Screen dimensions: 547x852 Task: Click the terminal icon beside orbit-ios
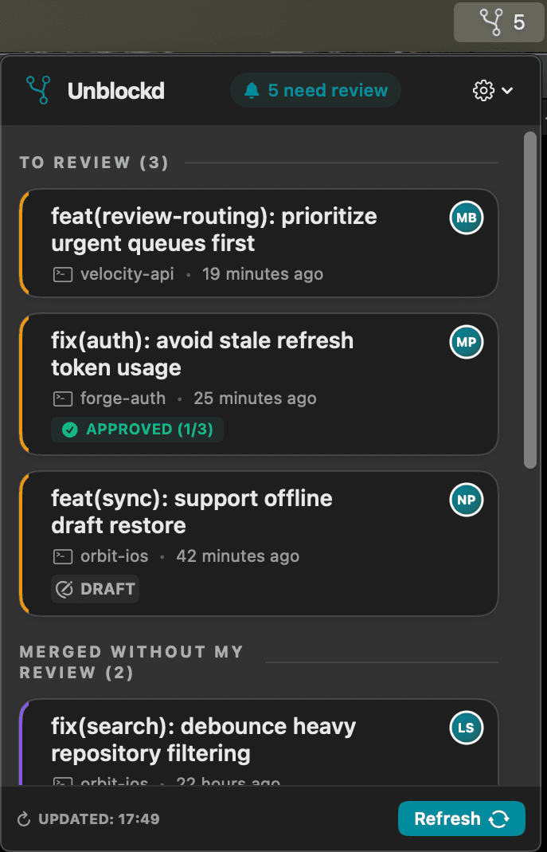click(62, 556)
